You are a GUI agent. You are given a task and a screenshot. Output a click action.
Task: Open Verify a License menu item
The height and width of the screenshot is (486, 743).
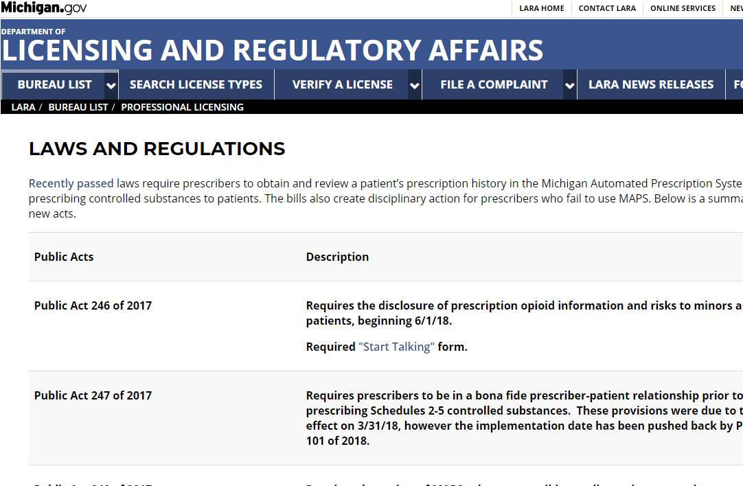click(342, 85)
